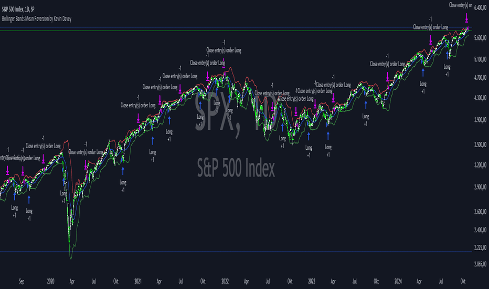Select the 4.300,00 price level label
This screenshot has width=489, height=289.
[x=480, y=98]
